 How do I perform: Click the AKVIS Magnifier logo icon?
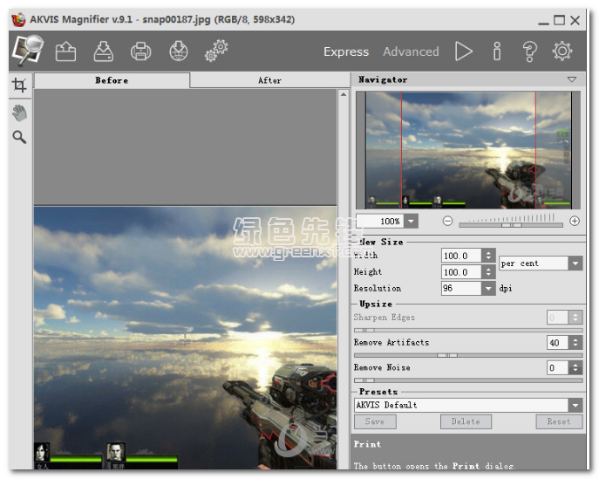[28, 50]
